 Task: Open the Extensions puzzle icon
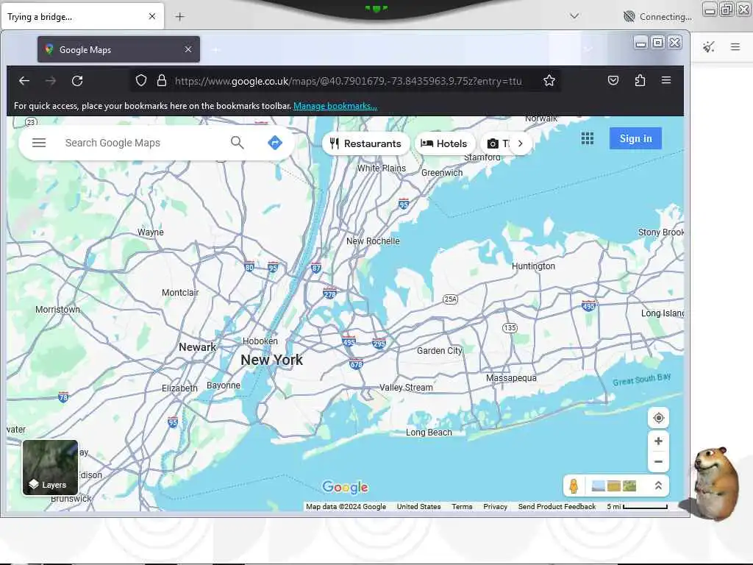pos(640,80)
